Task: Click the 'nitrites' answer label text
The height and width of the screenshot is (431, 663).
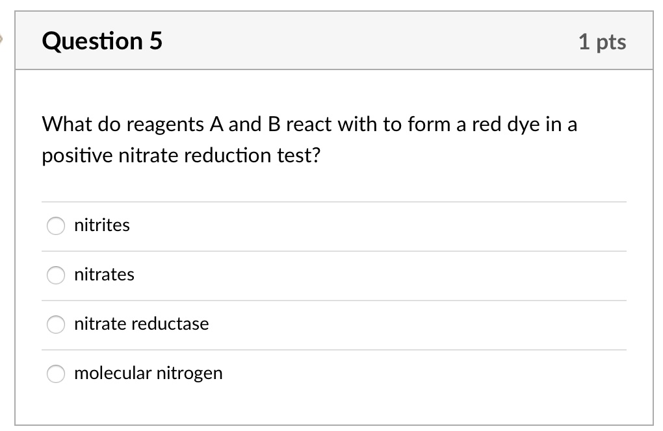Action: click(102, 225)
